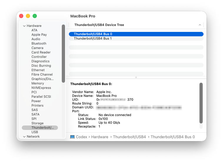Click the green zoom window button
The image size is (223, 163).
[35, 16]
